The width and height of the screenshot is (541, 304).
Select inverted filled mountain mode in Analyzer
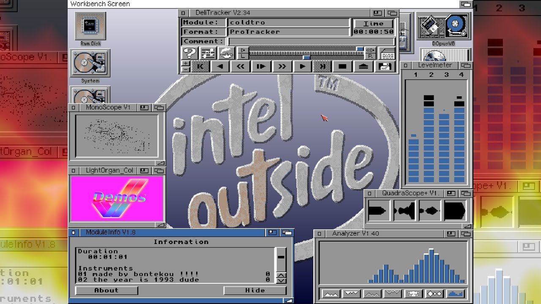click(x=351, y=293)
